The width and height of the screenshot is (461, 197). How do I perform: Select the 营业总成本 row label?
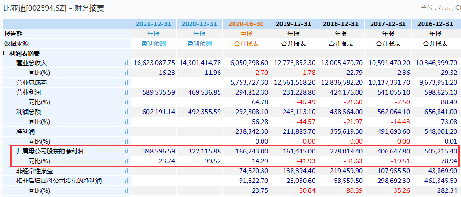click(31, 83)
